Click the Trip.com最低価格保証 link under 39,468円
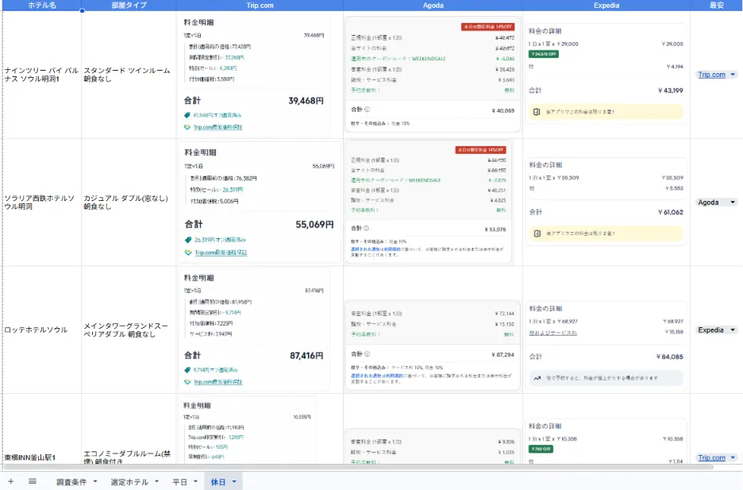This screenshot has height=490, width=743. [x=218, y=127]
